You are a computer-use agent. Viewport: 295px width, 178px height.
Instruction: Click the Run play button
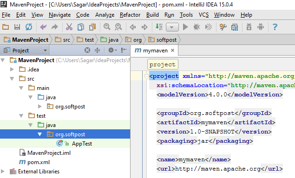[x=185, y=27]
